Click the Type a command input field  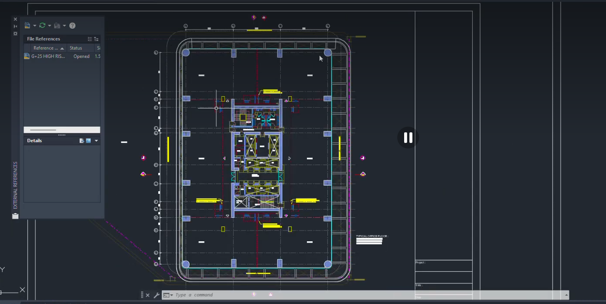(x=368, y=295)
